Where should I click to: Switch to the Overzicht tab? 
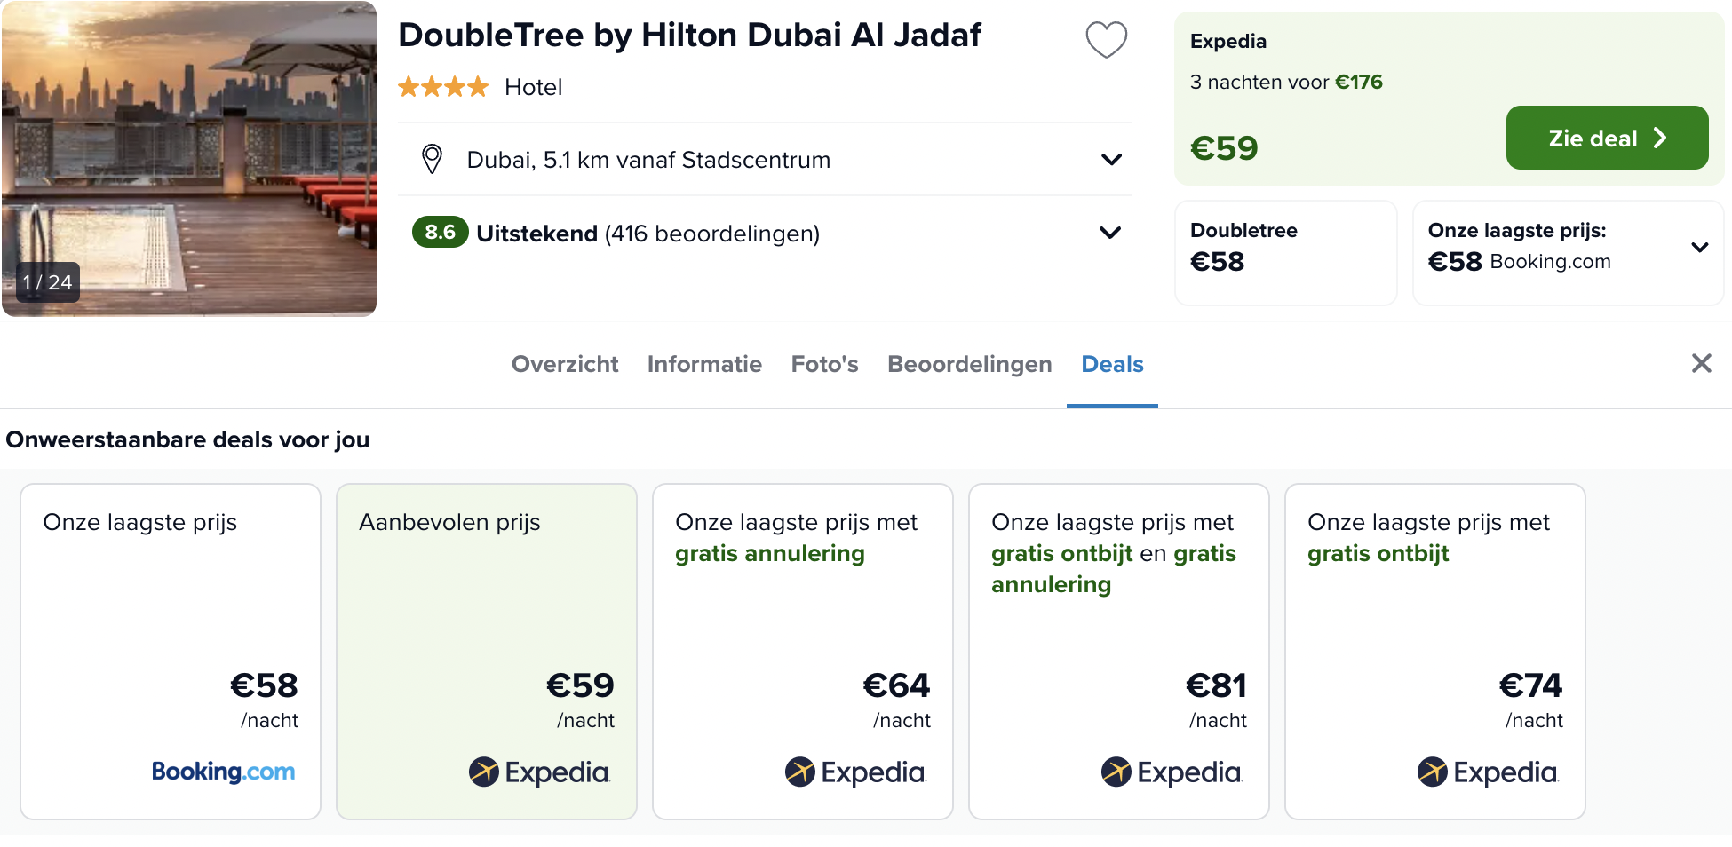pos(565,364)
